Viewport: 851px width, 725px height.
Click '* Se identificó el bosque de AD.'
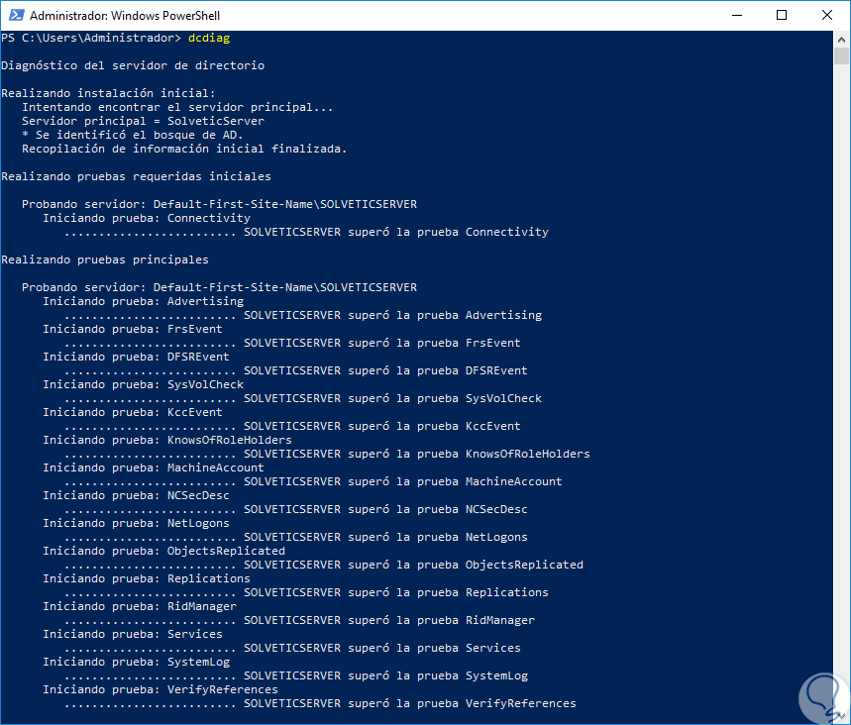[x=133, y=135]
